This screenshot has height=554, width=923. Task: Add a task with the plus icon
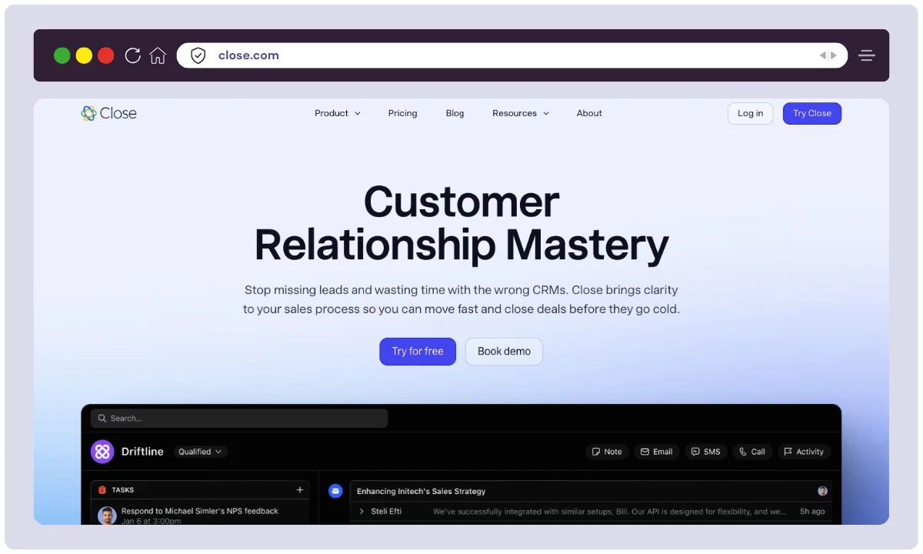click(300, 489)
